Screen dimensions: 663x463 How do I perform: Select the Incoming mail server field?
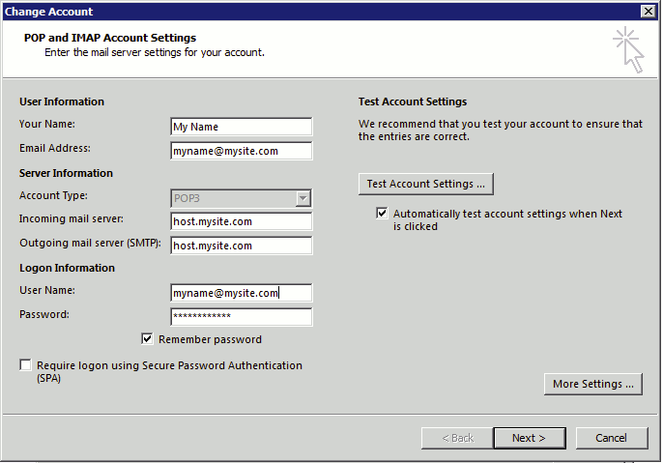[241, 221]
